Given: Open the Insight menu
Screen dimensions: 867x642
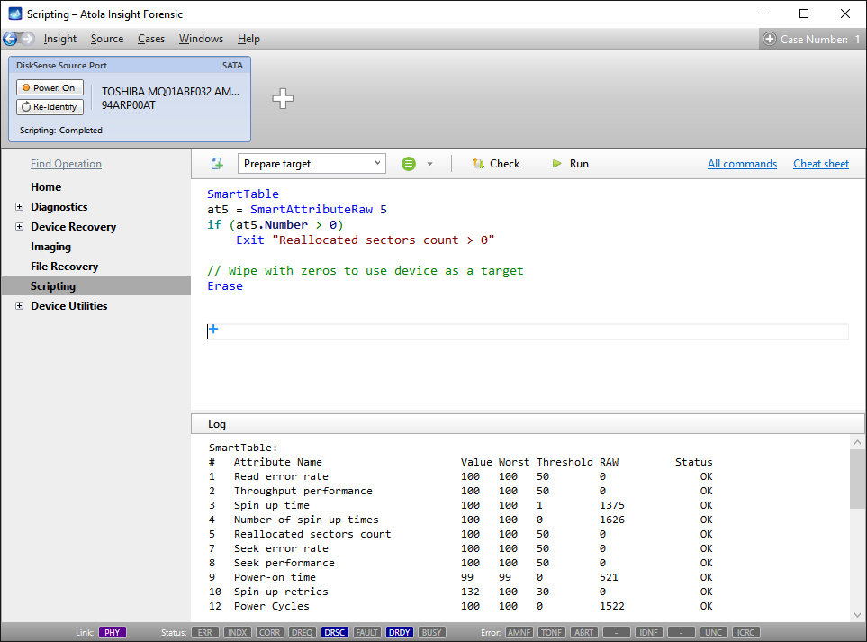Looking at the screenshot, I should tap(60, 39).
